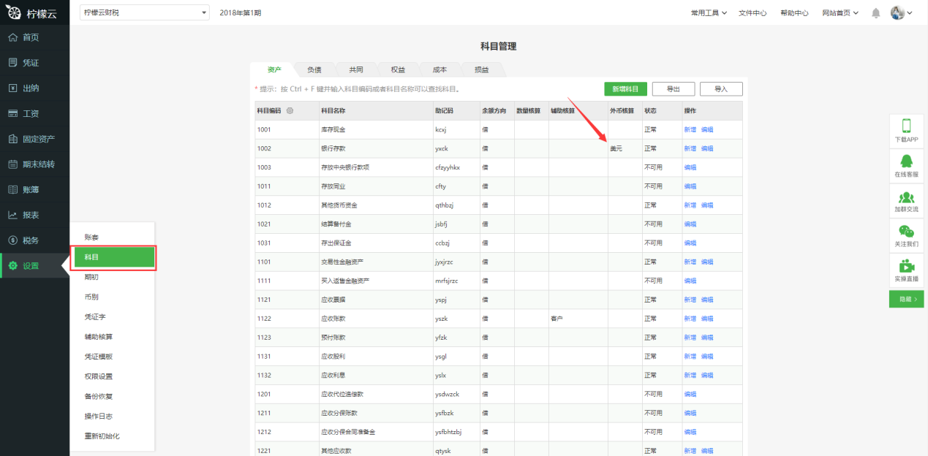This screenshot has height=456, width=928.
Task: Open 税务 in the left sidebar
Action: [x=35, y=240]
